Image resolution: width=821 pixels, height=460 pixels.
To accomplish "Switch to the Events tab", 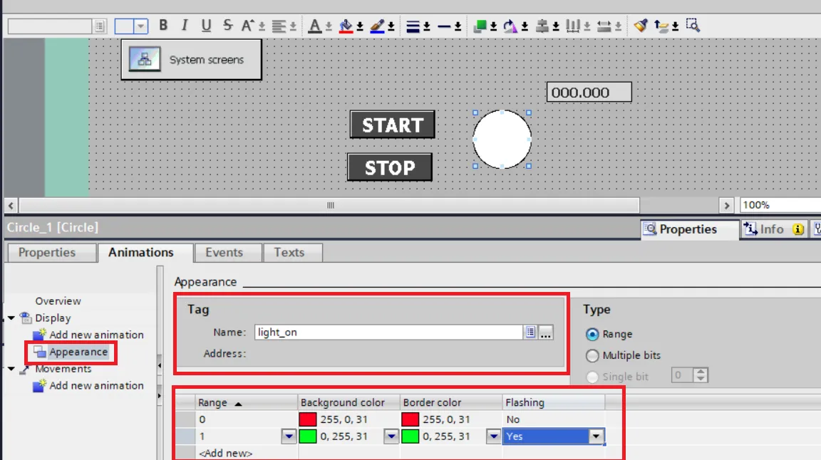I will (x=227, y=252).
